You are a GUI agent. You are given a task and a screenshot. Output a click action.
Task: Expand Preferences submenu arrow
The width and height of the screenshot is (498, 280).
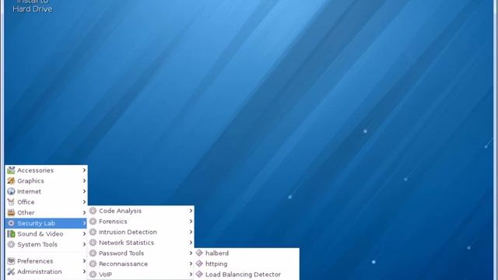click(84, 261)
